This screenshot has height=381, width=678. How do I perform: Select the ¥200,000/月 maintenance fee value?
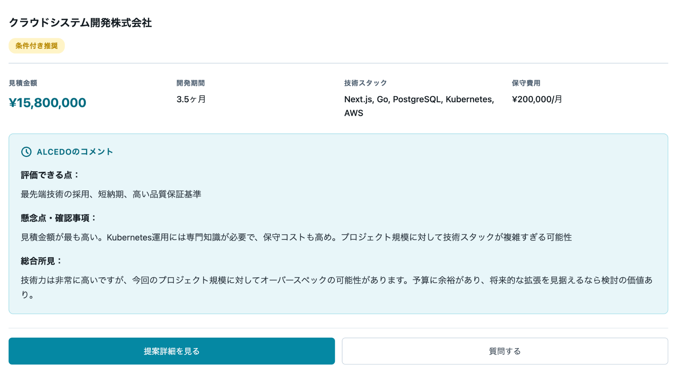tap(537, 99)
